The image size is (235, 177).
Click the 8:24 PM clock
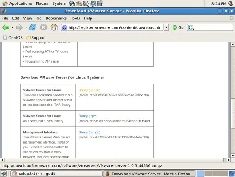(219, 3)
